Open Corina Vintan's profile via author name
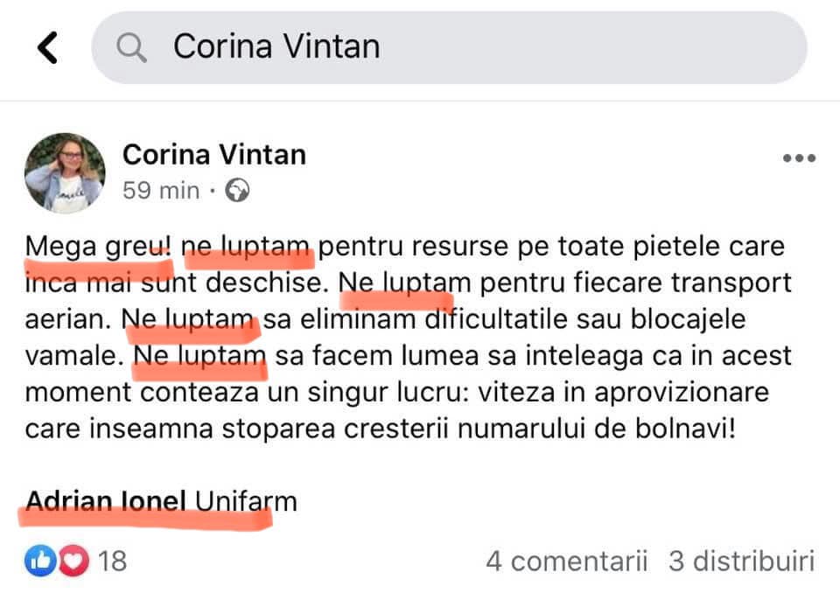The height and width of the screenshot is (593, 840). tap(213, 155)
